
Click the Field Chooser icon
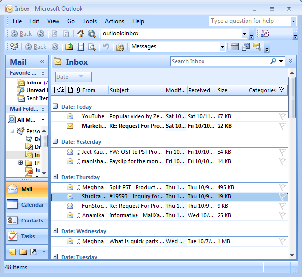click(x=246, y=47)
